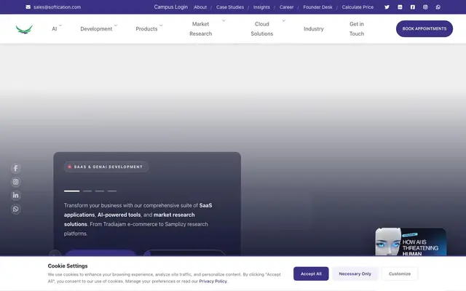Image resolution: width=466 pixels, height=291 pixels.
Task: Open the Market Research navigation item
Action: 201,29
